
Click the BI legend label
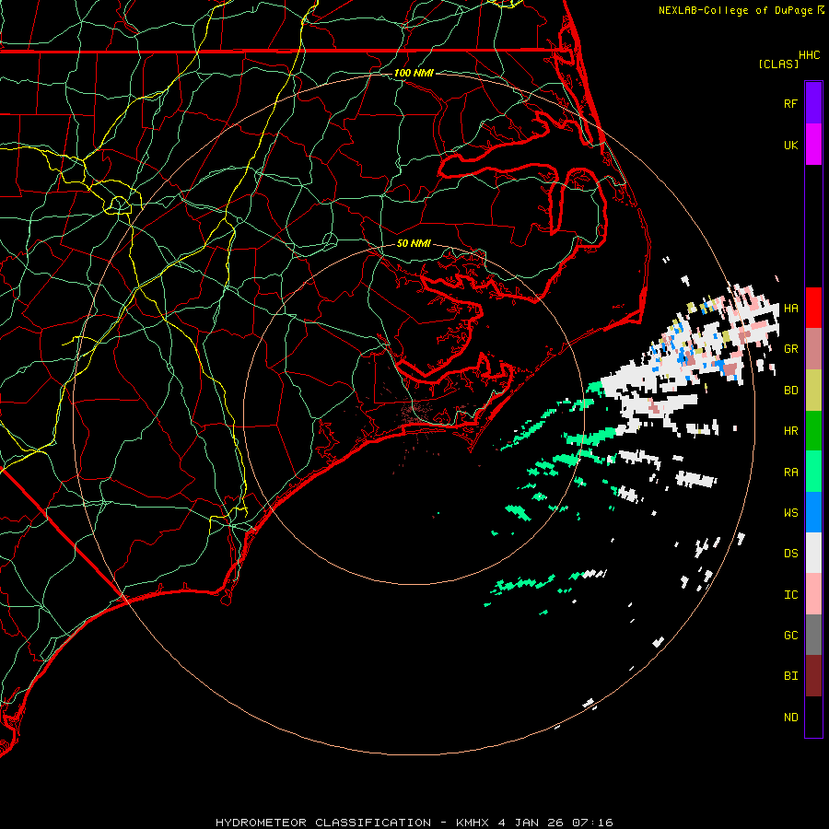tap(790, 676)
